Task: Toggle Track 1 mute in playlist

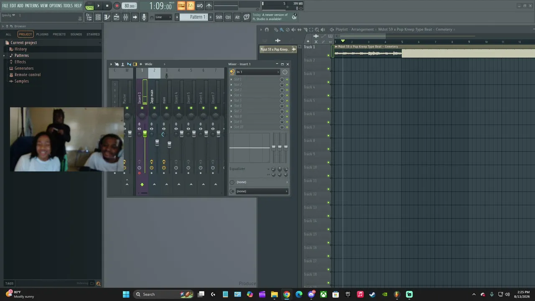Action: [329, 55]
